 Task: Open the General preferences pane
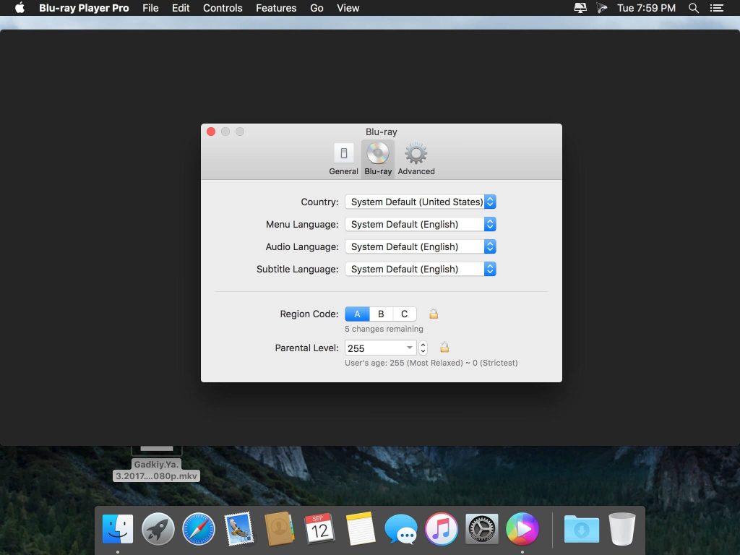click(x=343, y=159)
